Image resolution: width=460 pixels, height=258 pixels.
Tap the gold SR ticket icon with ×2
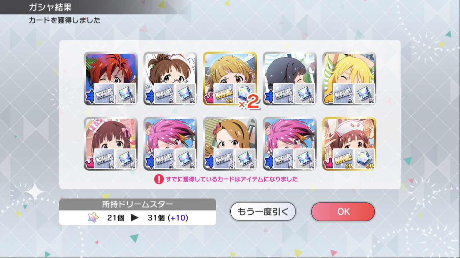click(223, 93)
